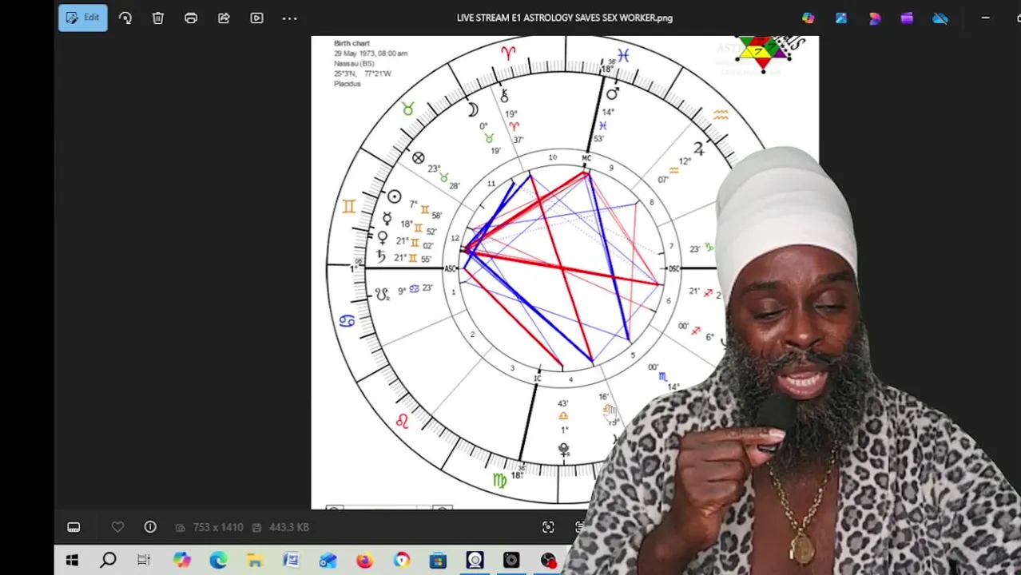This screenshot has width=1021, height=575.
Task: Click the scan text focus icon
Action: pos(548,527)
